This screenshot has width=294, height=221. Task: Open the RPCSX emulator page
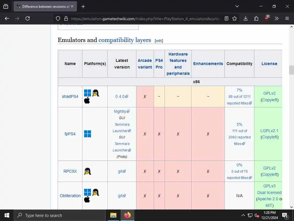click(70, 171)
